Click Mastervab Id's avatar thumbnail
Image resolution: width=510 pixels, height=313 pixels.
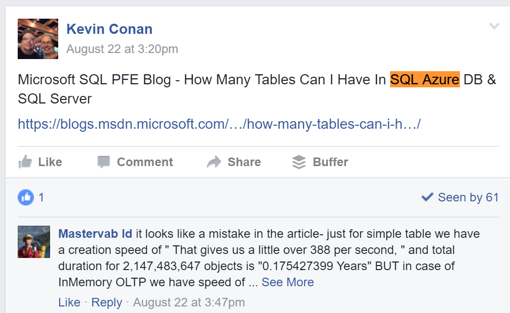(34, 242)
